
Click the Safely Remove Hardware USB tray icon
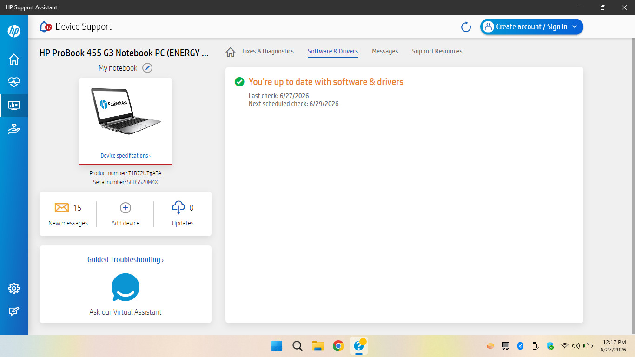(x=535, y=346)
